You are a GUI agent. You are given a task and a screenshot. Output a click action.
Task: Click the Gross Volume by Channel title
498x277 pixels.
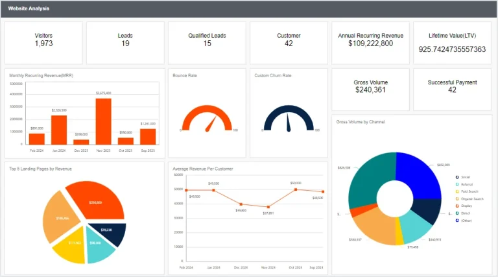(x=361, y=122)
